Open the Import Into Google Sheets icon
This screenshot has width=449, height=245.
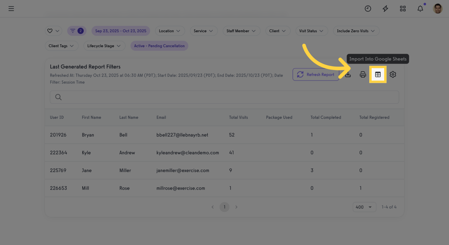coord(378,74)
